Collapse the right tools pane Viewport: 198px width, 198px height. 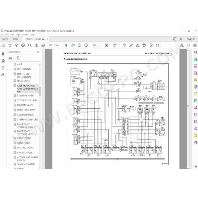(x=196, y=166)
